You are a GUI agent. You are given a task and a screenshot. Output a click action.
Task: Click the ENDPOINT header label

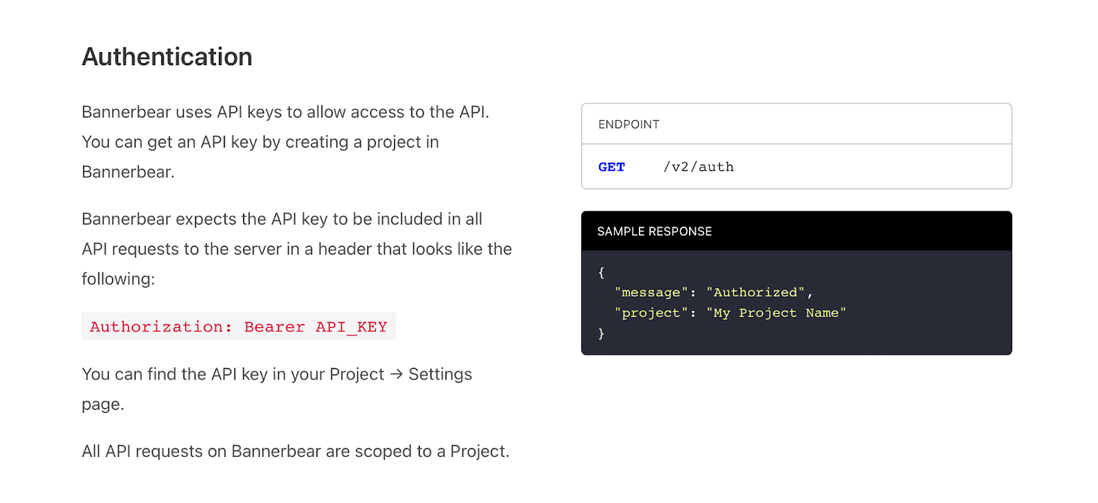pos(629,124)
